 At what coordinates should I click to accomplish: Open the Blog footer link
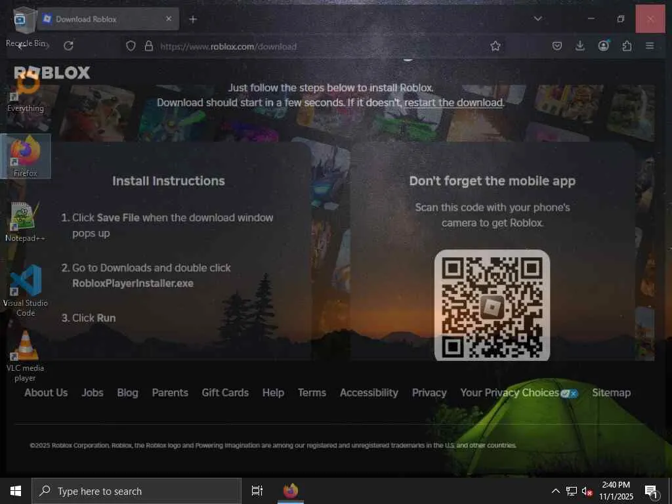pyautogui.click(x=128, y=392)
